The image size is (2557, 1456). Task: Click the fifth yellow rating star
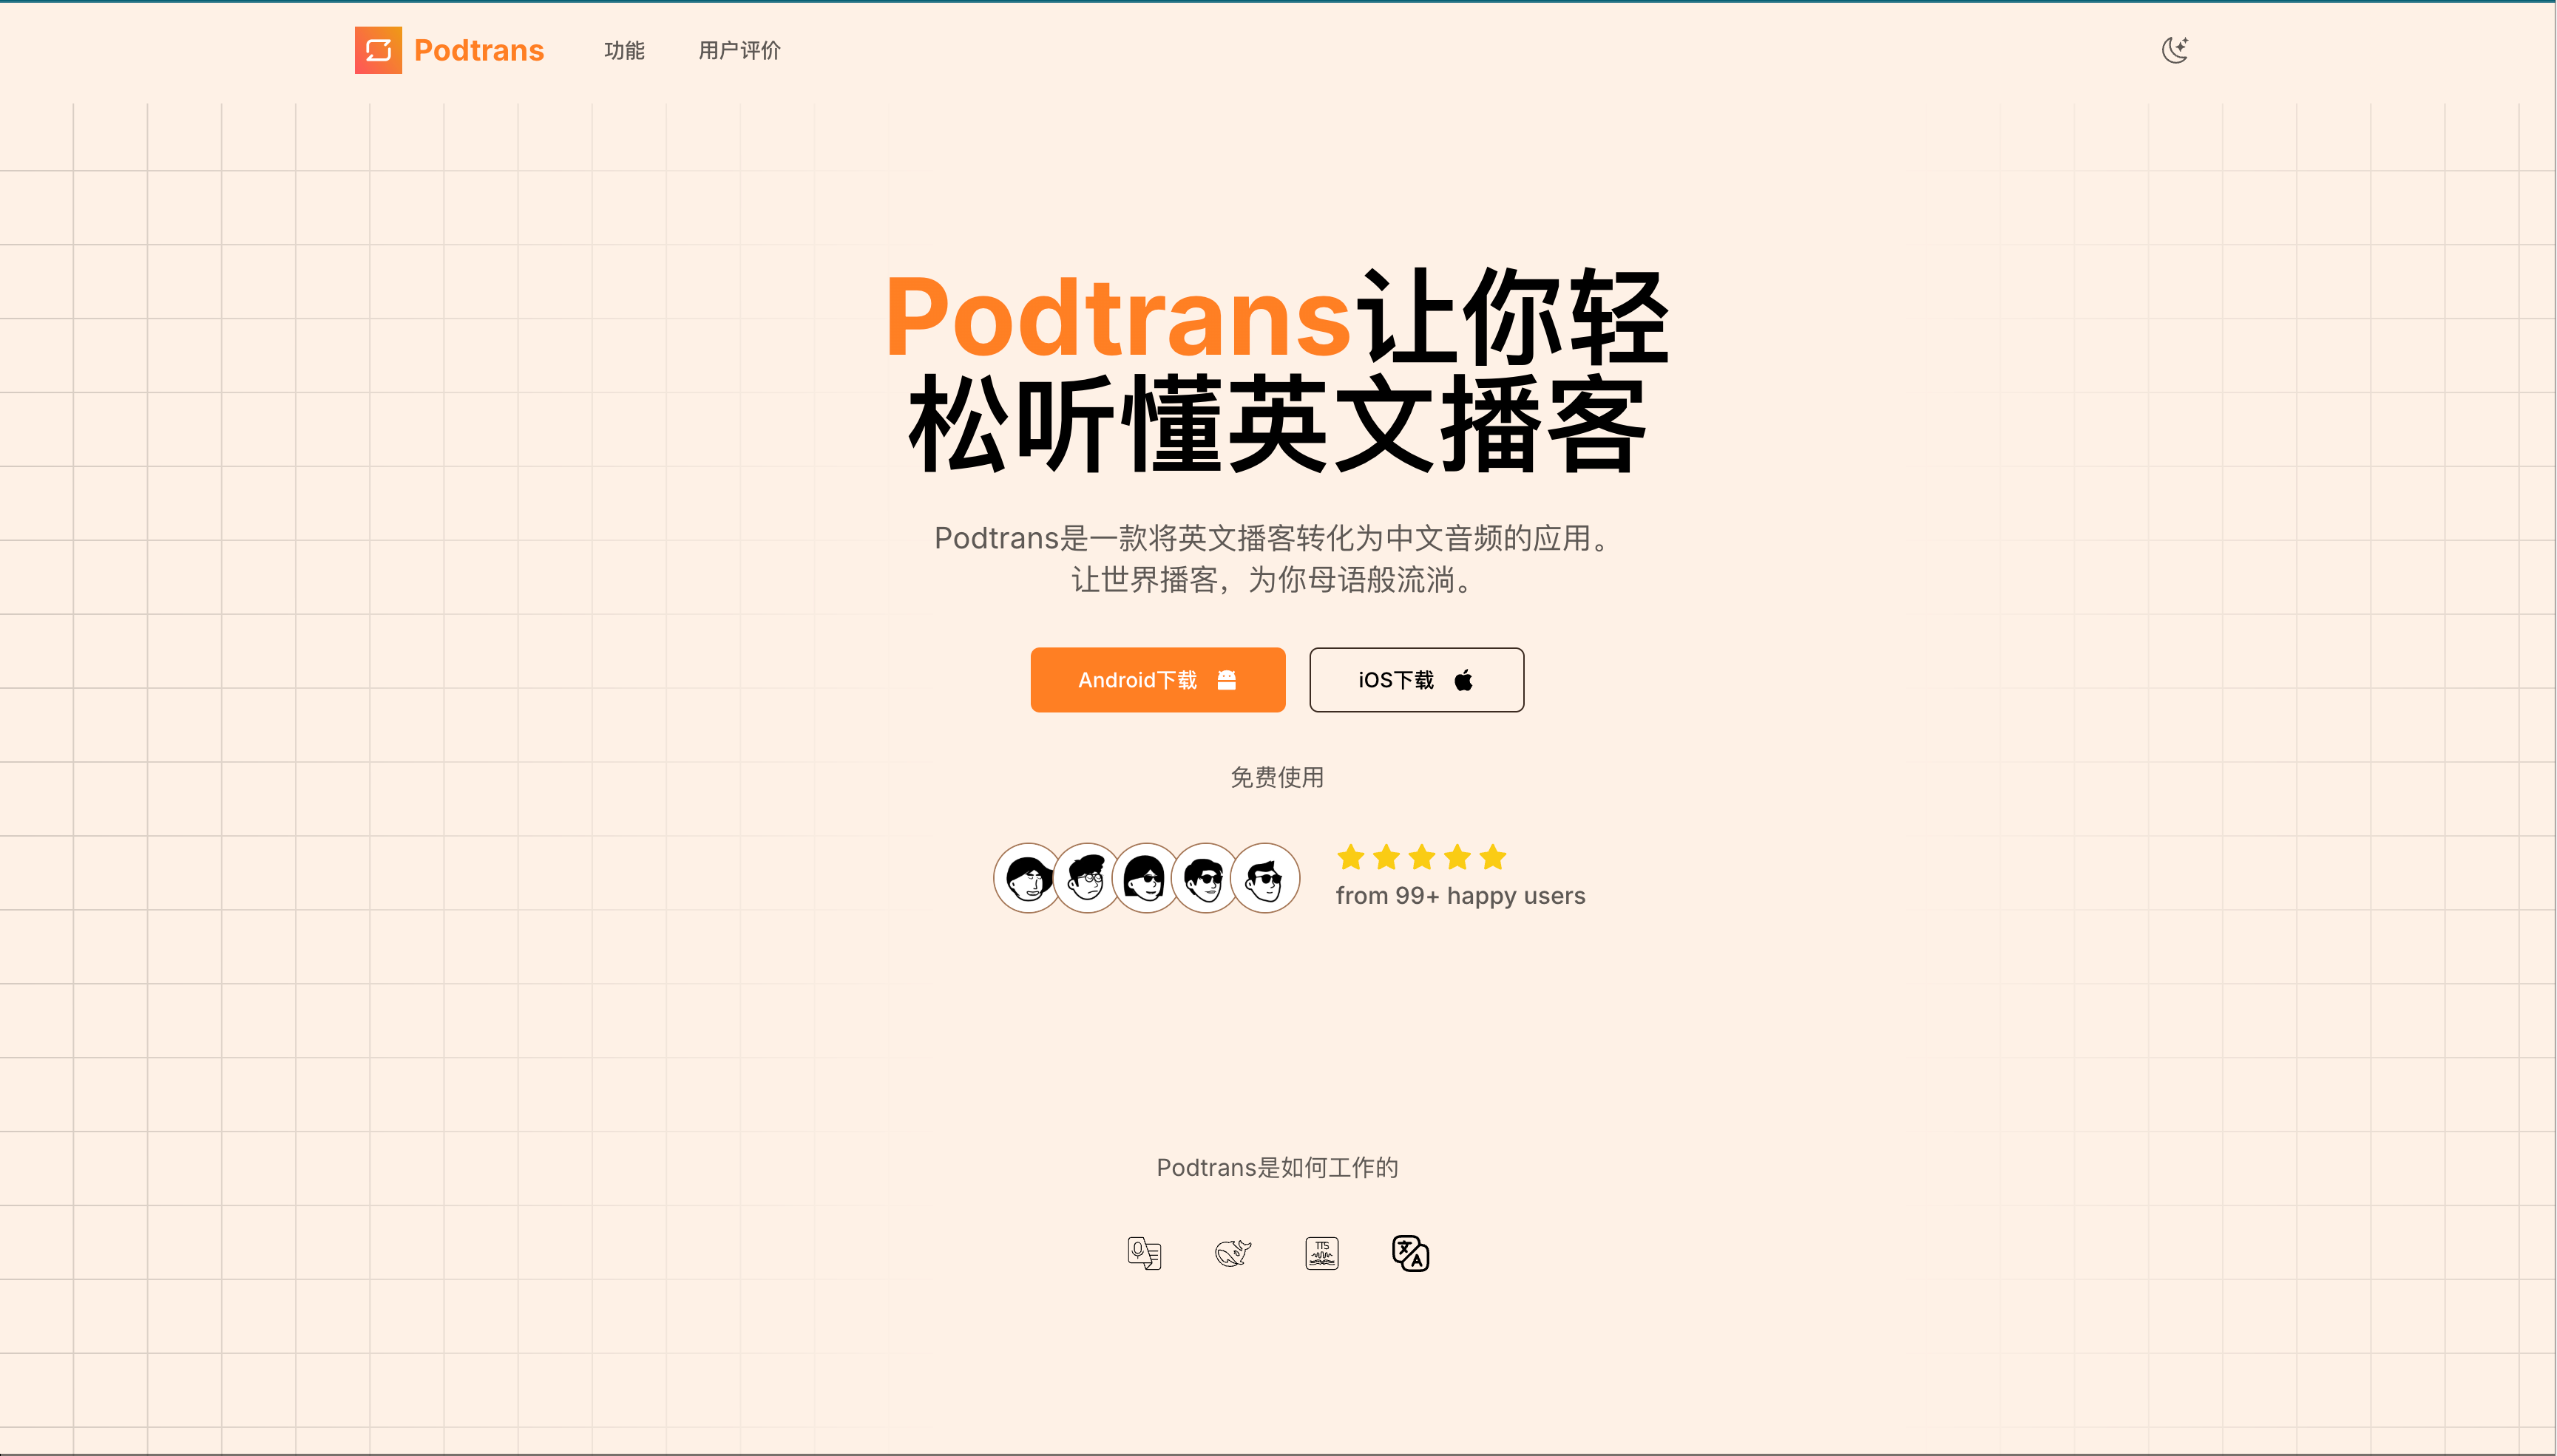coord(1493,857)
